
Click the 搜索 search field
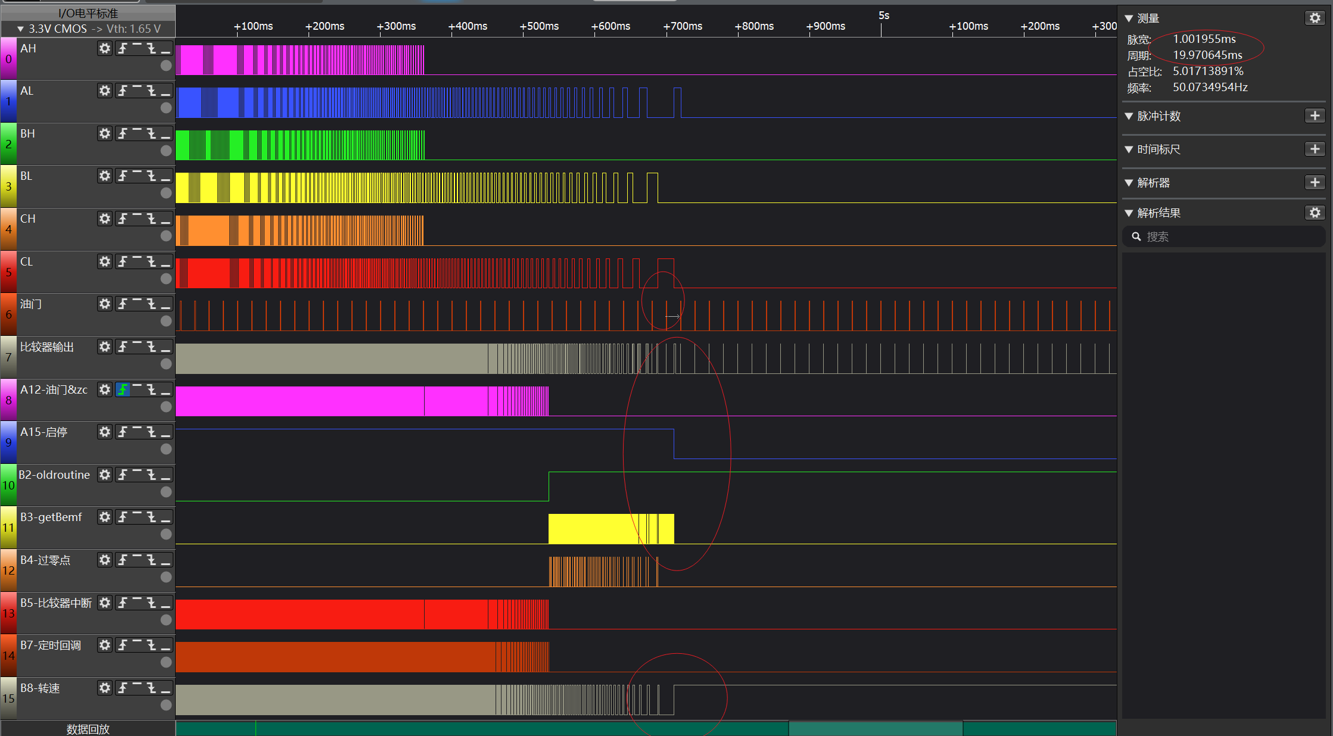coord(1227,236)
